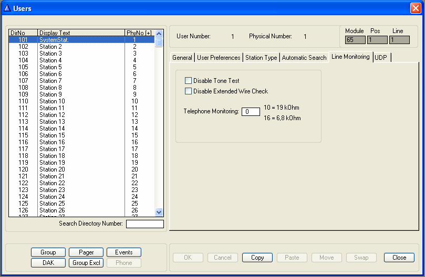Click the Telephone Monitoring value field
This screenshot has height=277, width=425.
point(251,111)
